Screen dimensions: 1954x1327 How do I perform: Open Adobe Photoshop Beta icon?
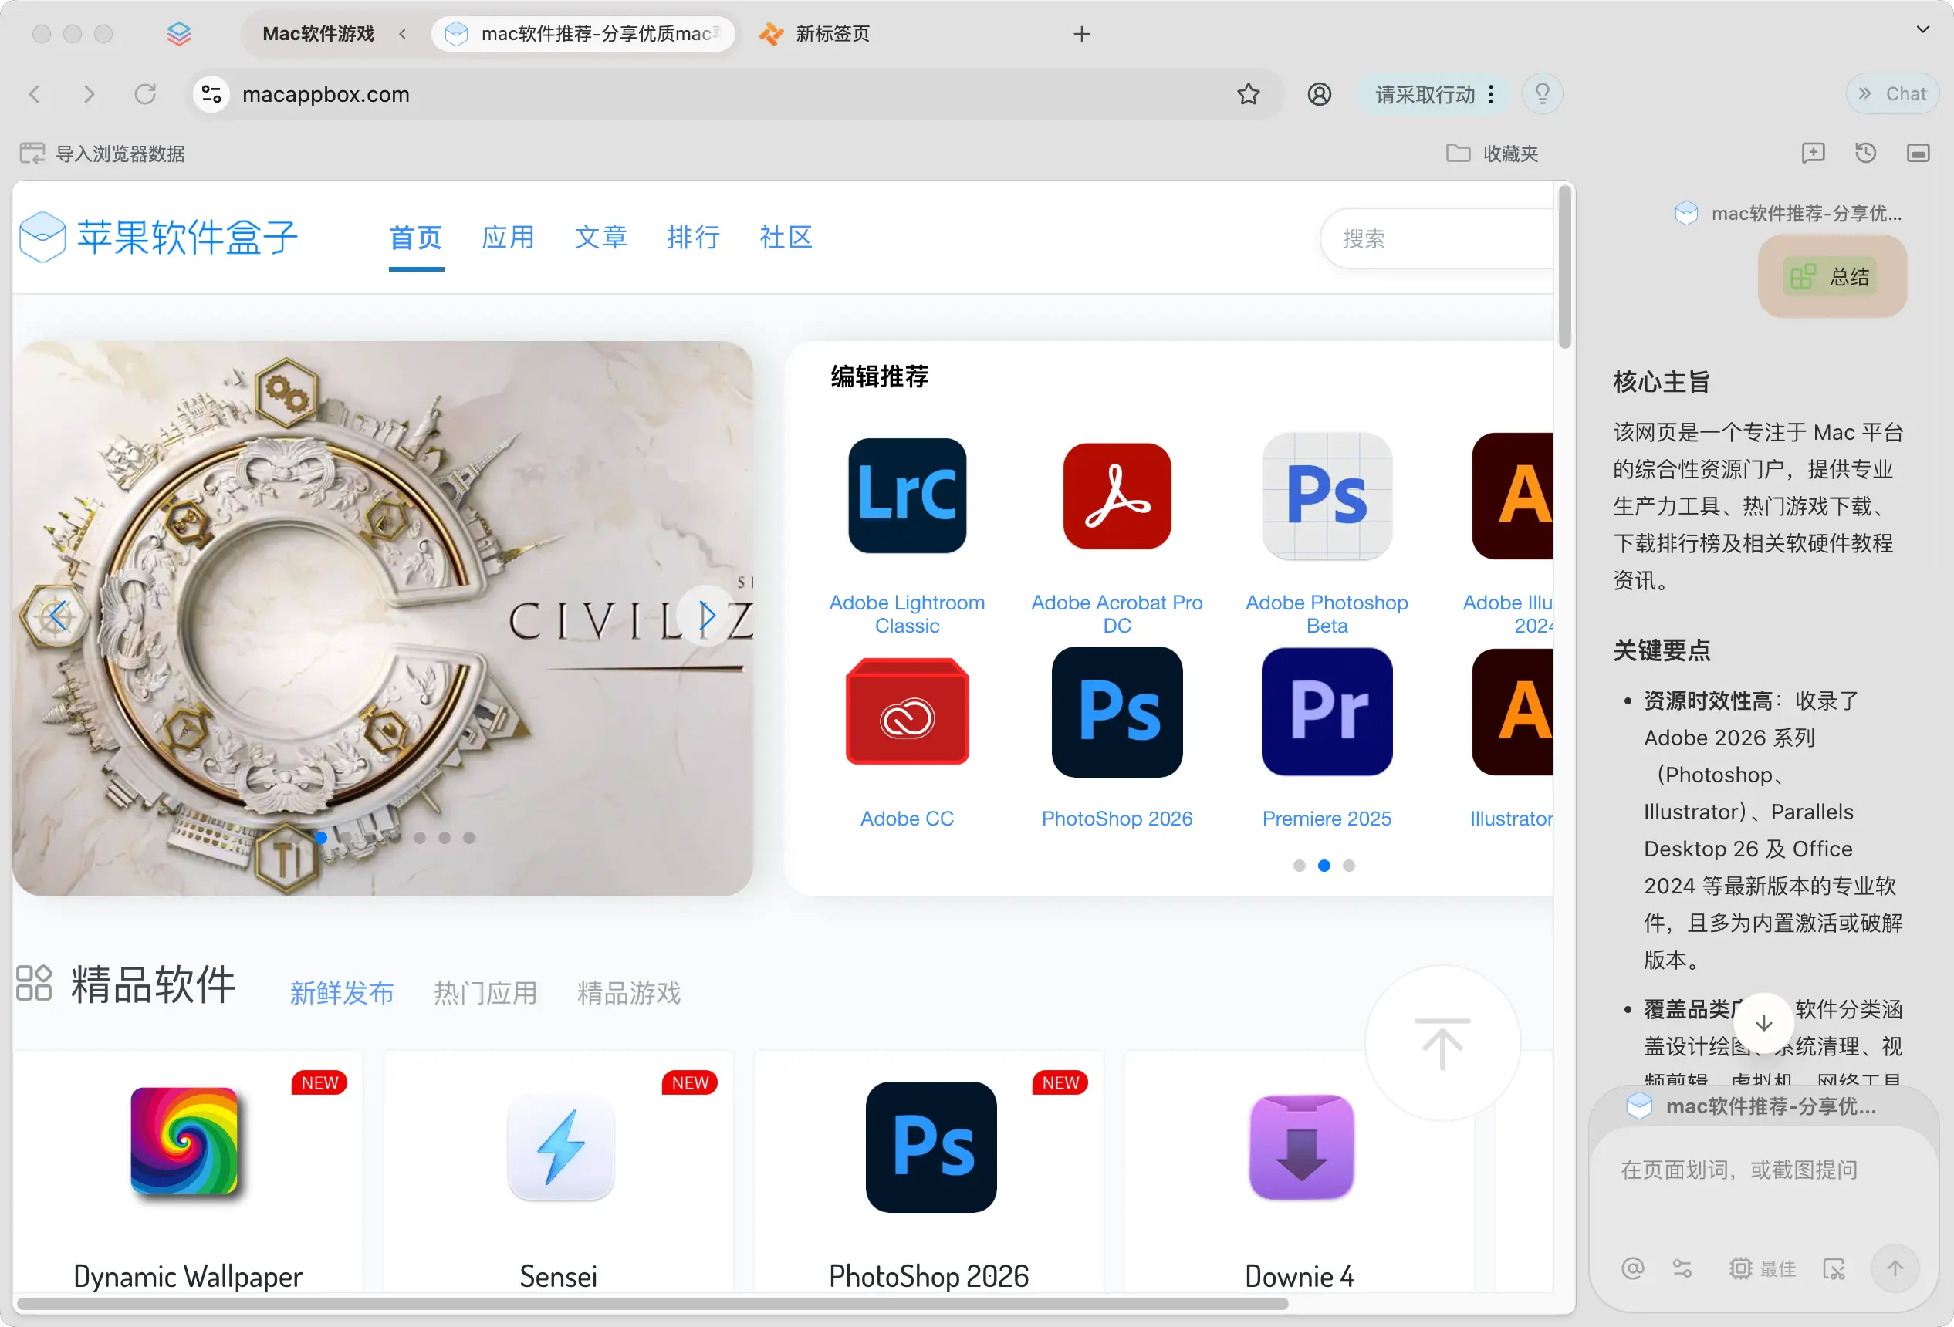[x=1327, y=496]
